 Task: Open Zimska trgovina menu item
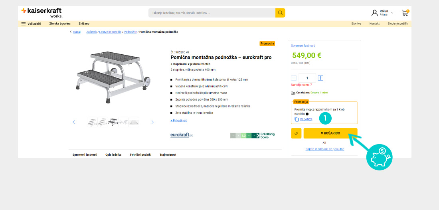(x=60, y=24)
